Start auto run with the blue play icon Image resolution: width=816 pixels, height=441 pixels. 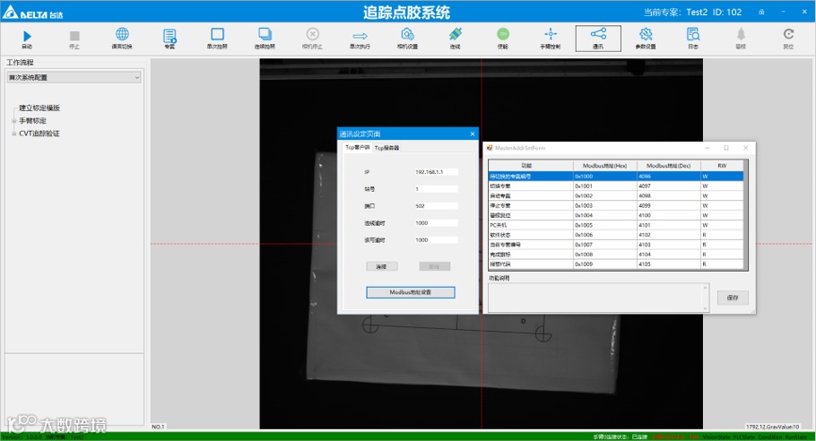point(27,37)
